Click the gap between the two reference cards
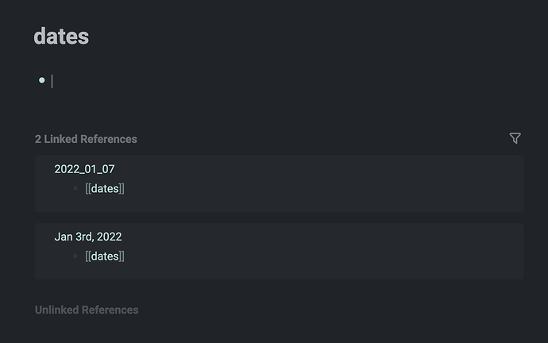Image resolution: width=548 pixels, height=343 pixels. (x=279, y=218)
